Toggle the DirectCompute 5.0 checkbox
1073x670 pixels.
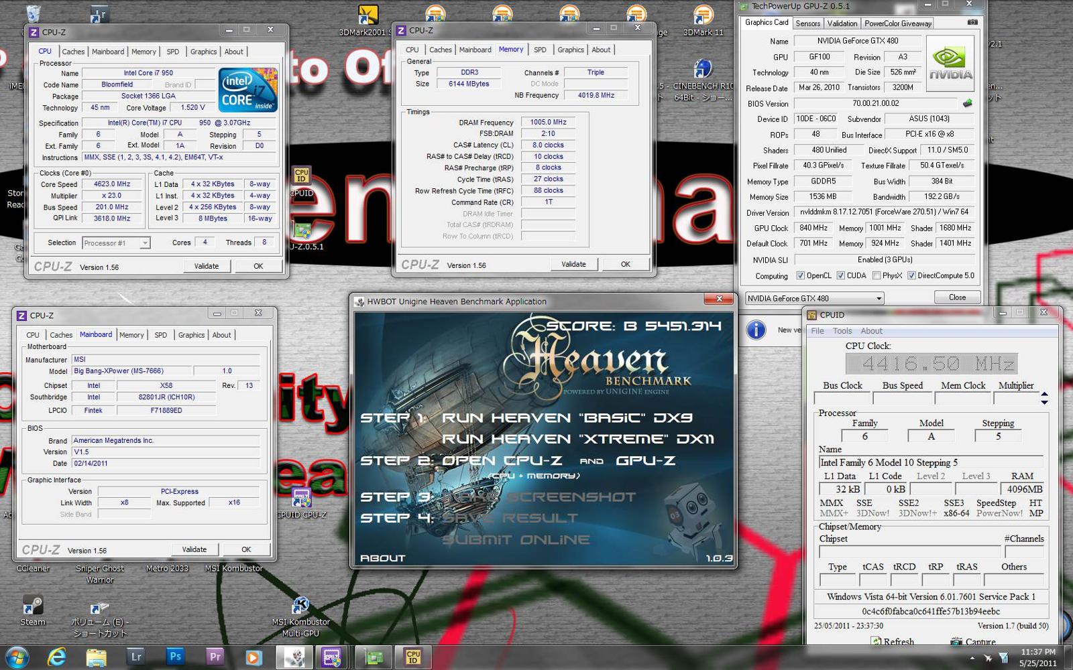click(911, 275)
